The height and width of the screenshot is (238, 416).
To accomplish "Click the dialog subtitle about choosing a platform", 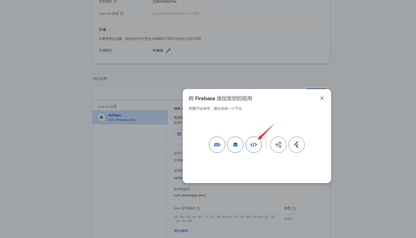I will click(215, 109).
